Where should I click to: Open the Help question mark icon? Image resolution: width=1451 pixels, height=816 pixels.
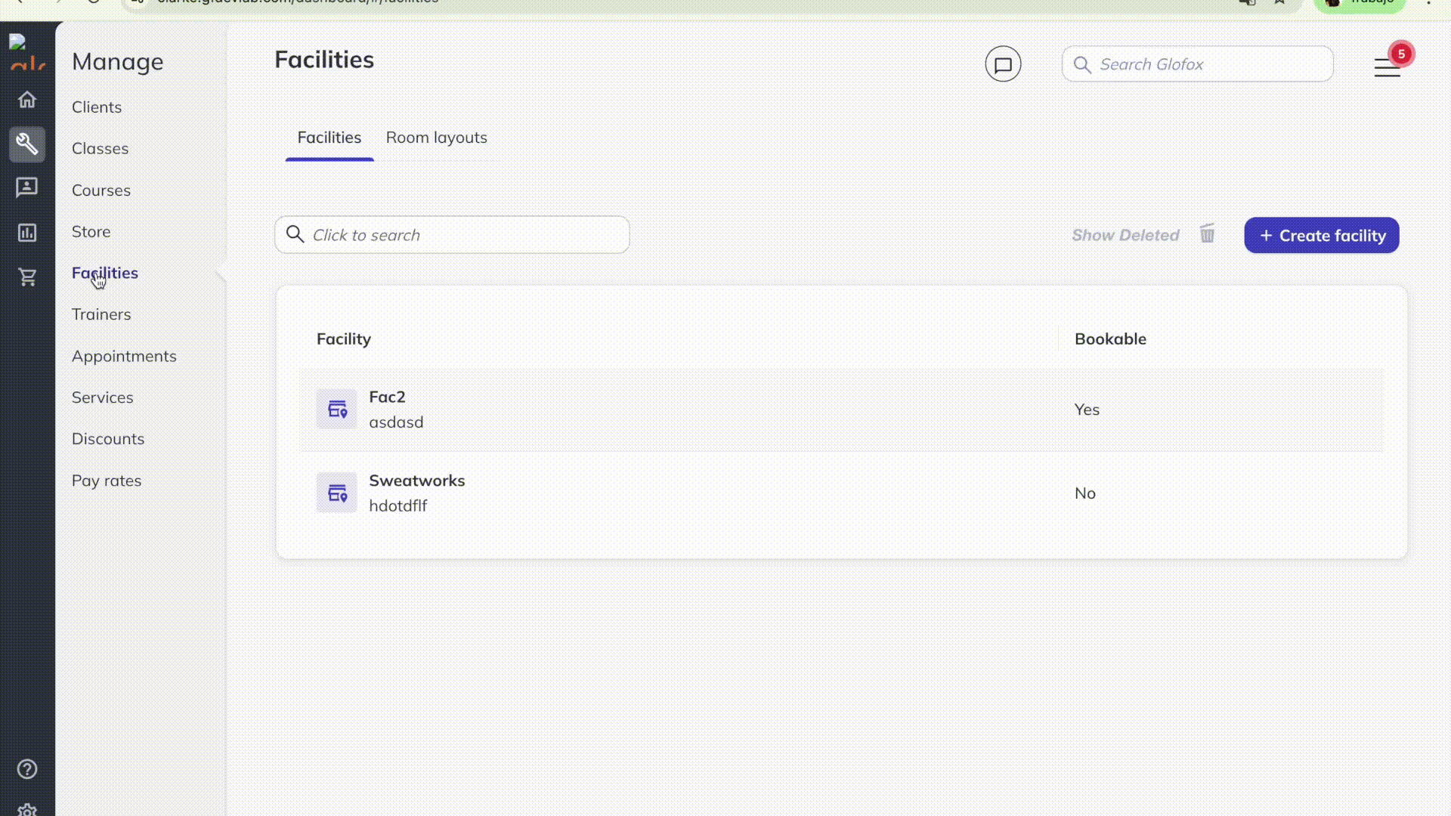pyautogui.click(x=27, y=769)
